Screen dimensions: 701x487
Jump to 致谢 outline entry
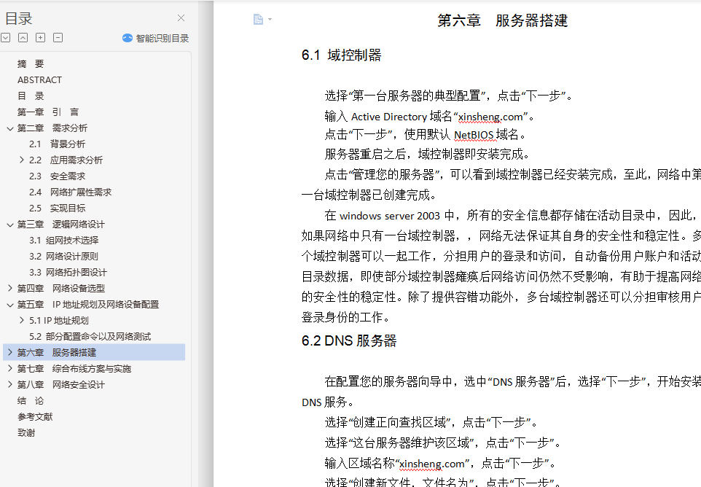(26, 433)
